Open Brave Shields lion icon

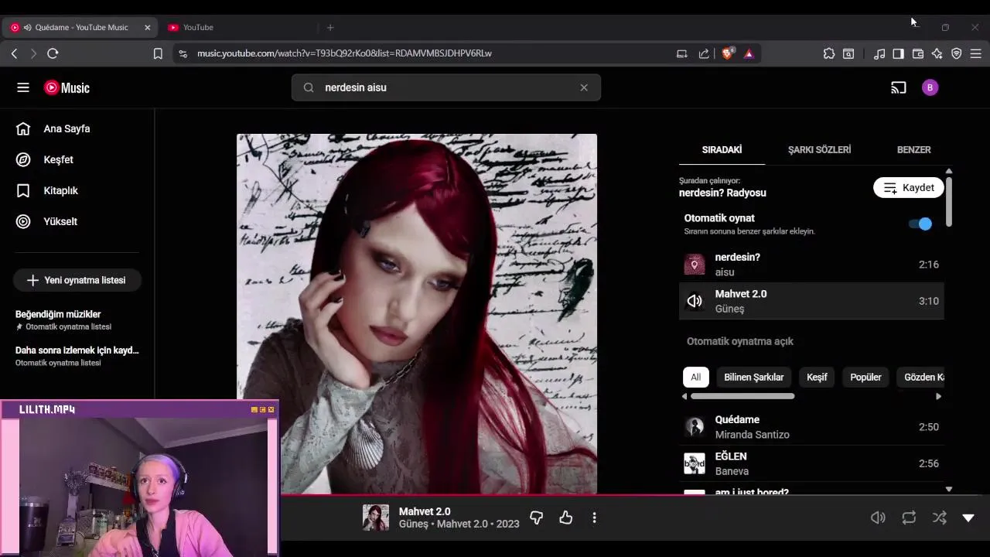(727, 53)
